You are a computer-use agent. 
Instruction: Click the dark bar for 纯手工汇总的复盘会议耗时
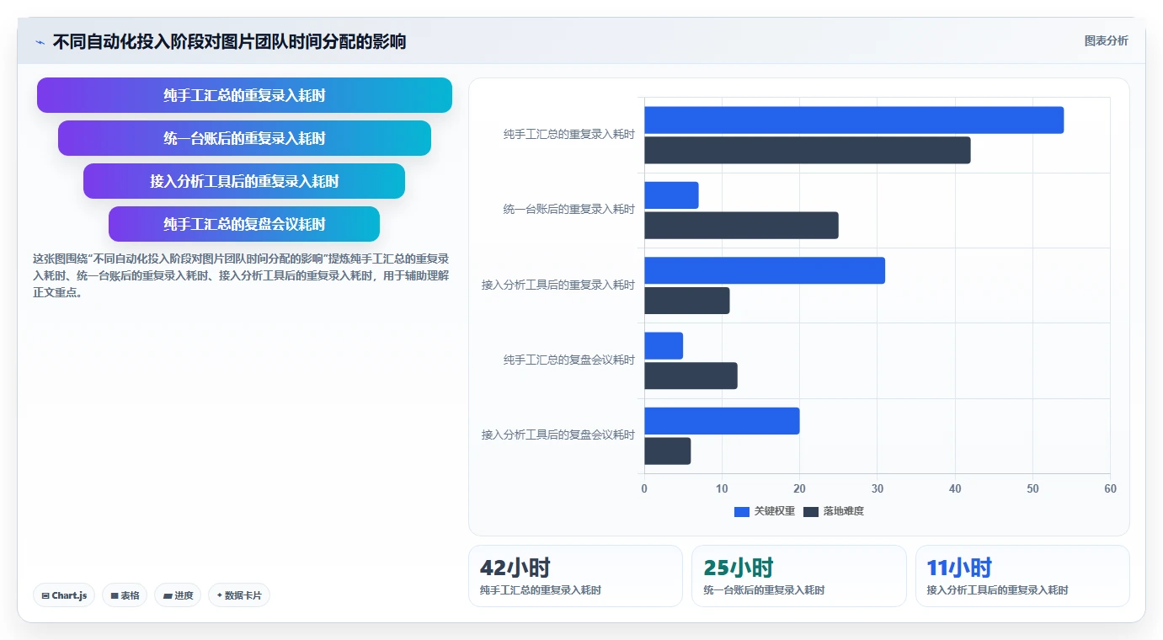691,376
